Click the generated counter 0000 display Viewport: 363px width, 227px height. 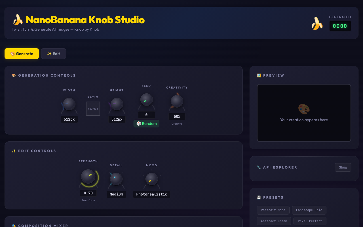340,26
